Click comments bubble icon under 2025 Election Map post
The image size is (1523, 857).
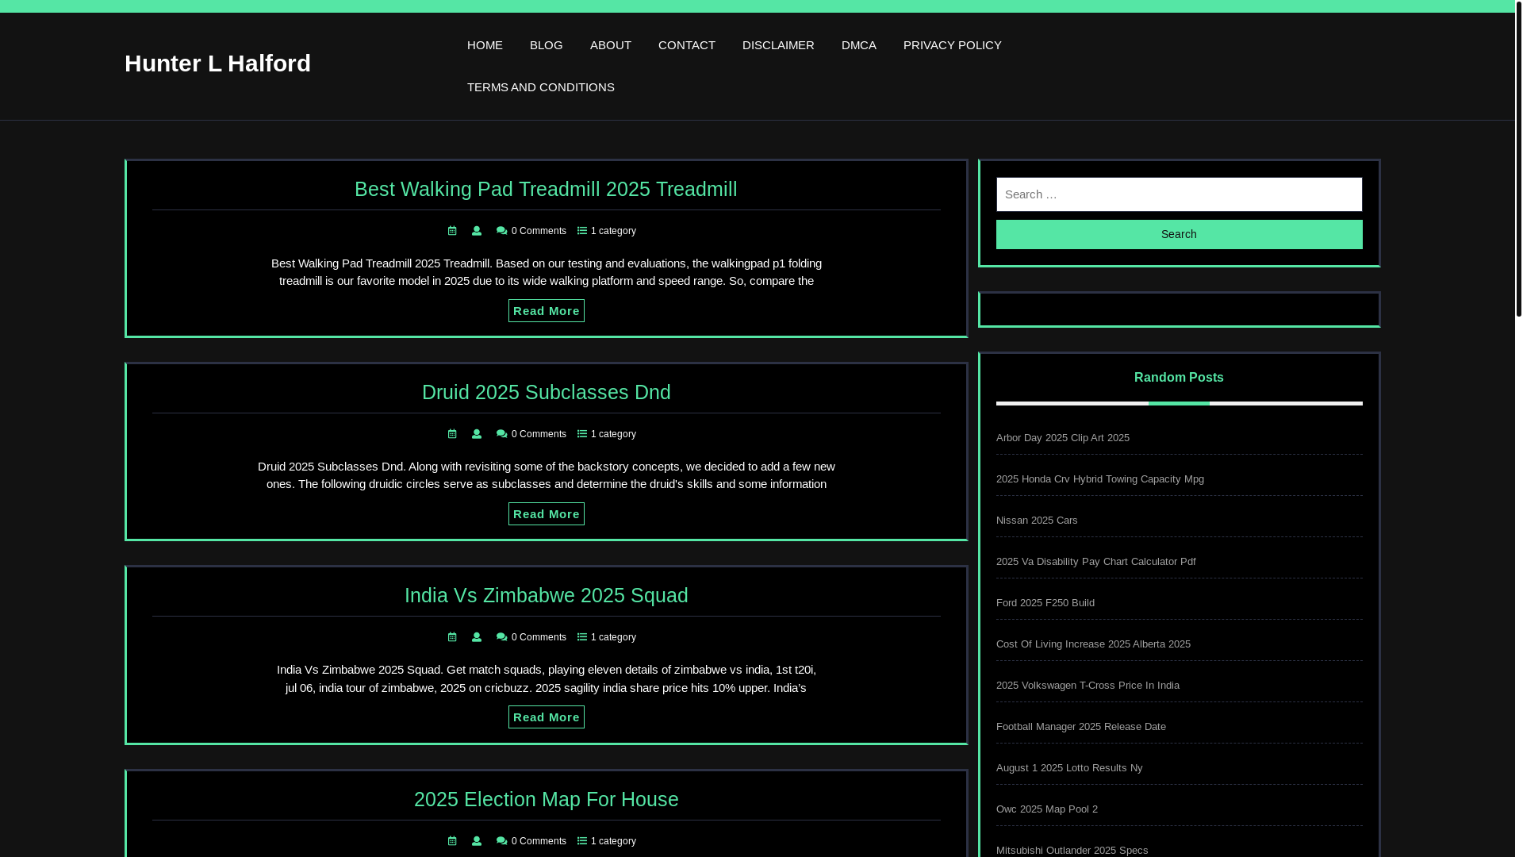(x=501, y=841)
